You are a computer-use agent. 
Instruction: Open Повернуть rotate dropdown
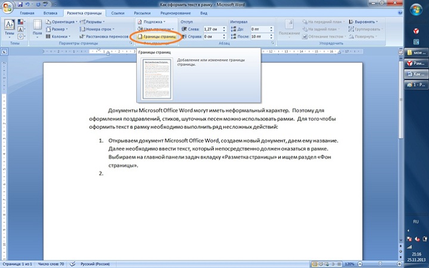click(x=362, y=36)
